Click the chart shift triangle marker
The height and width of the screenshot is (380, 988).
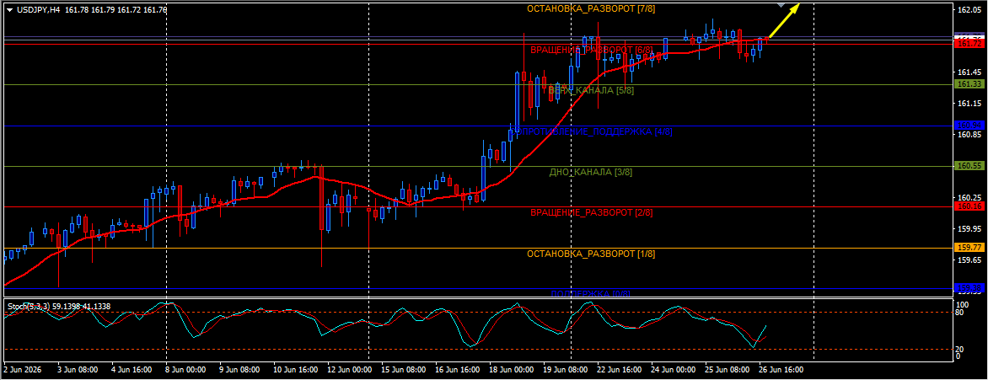tap(781, 5)
